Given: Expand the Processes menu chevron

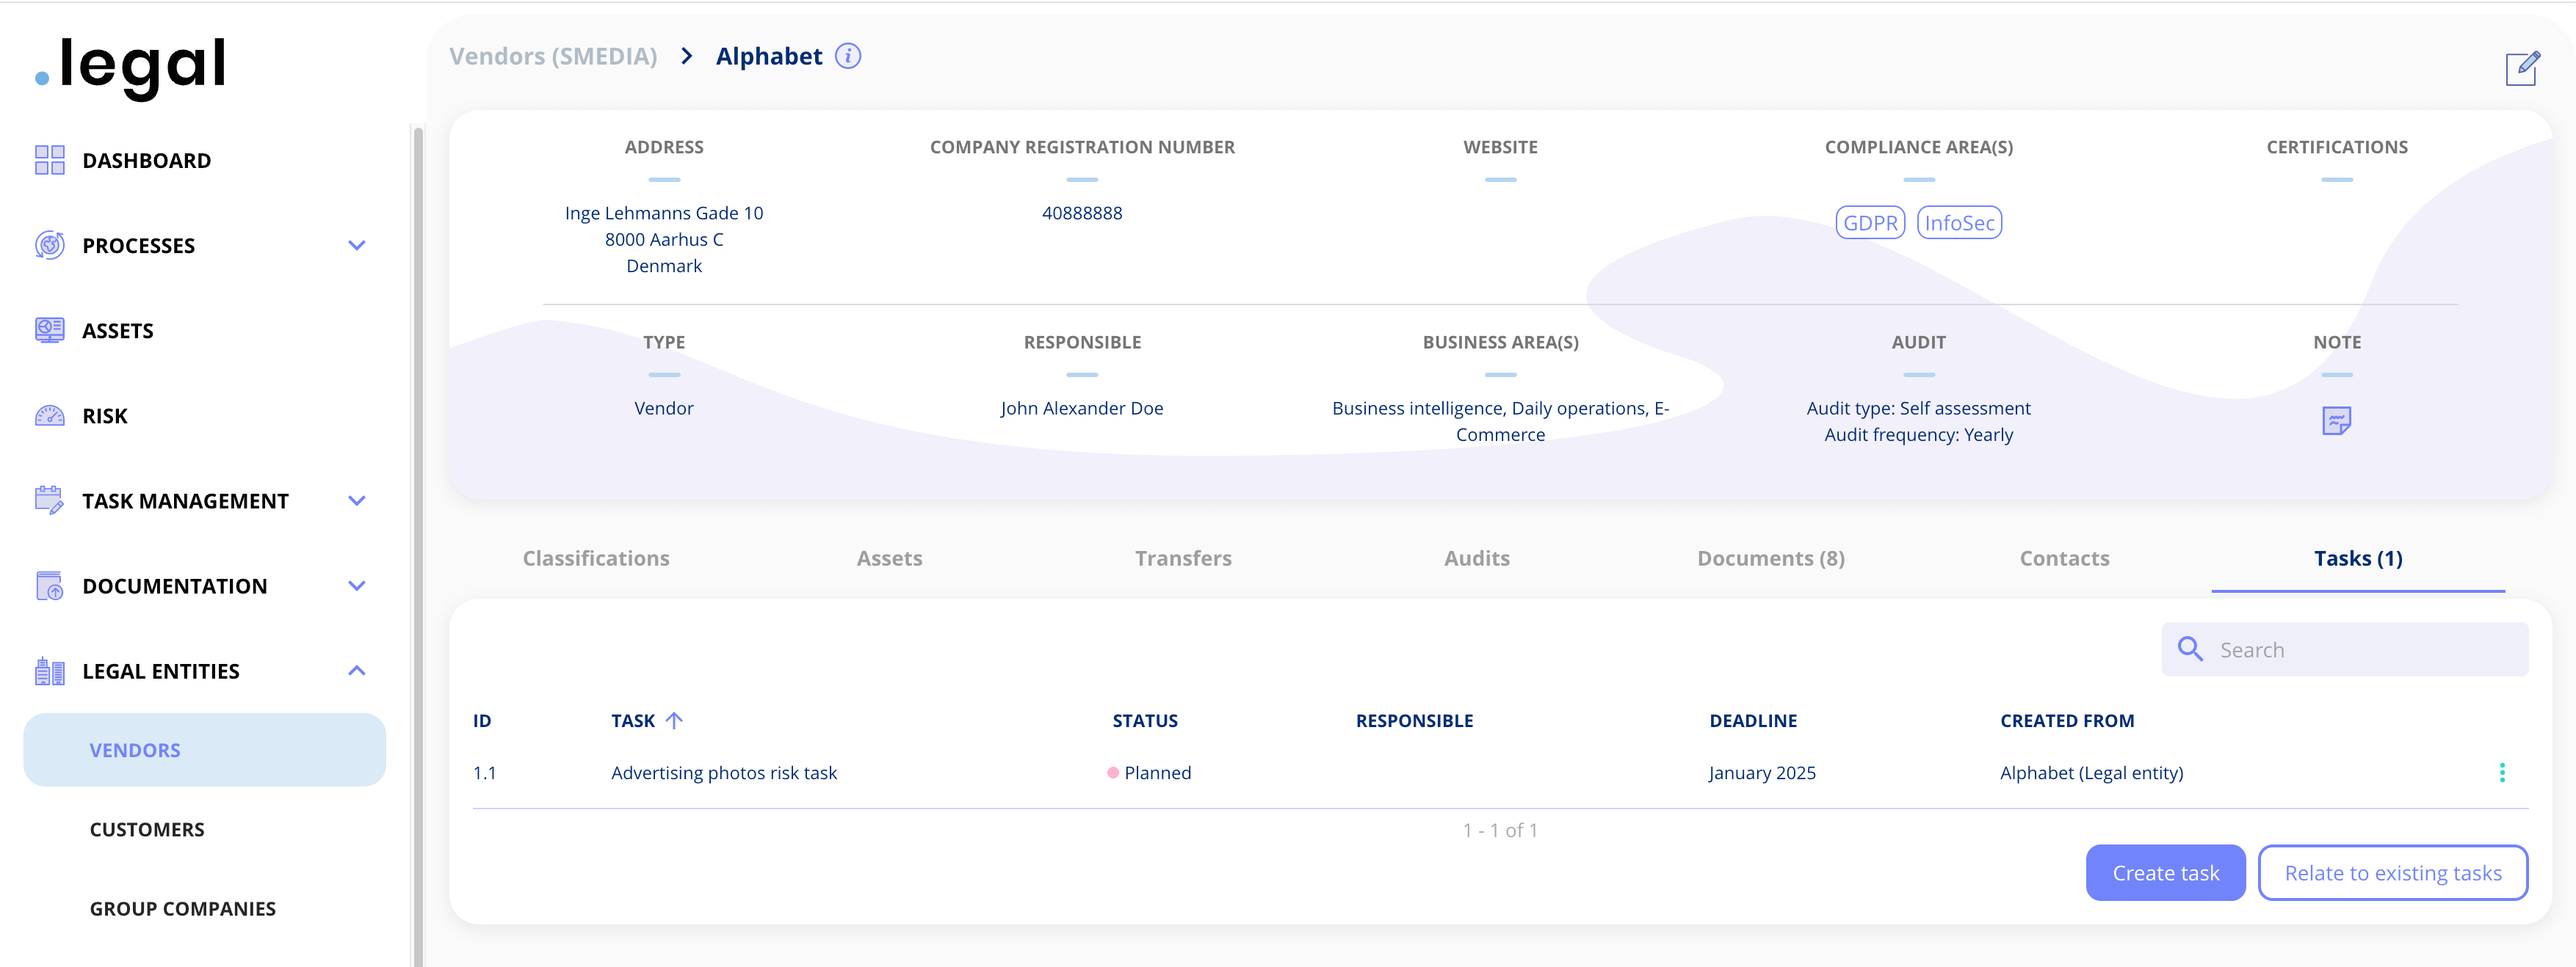Looking at the screenshot, I should pyautogui.click(x=357, y=245).
